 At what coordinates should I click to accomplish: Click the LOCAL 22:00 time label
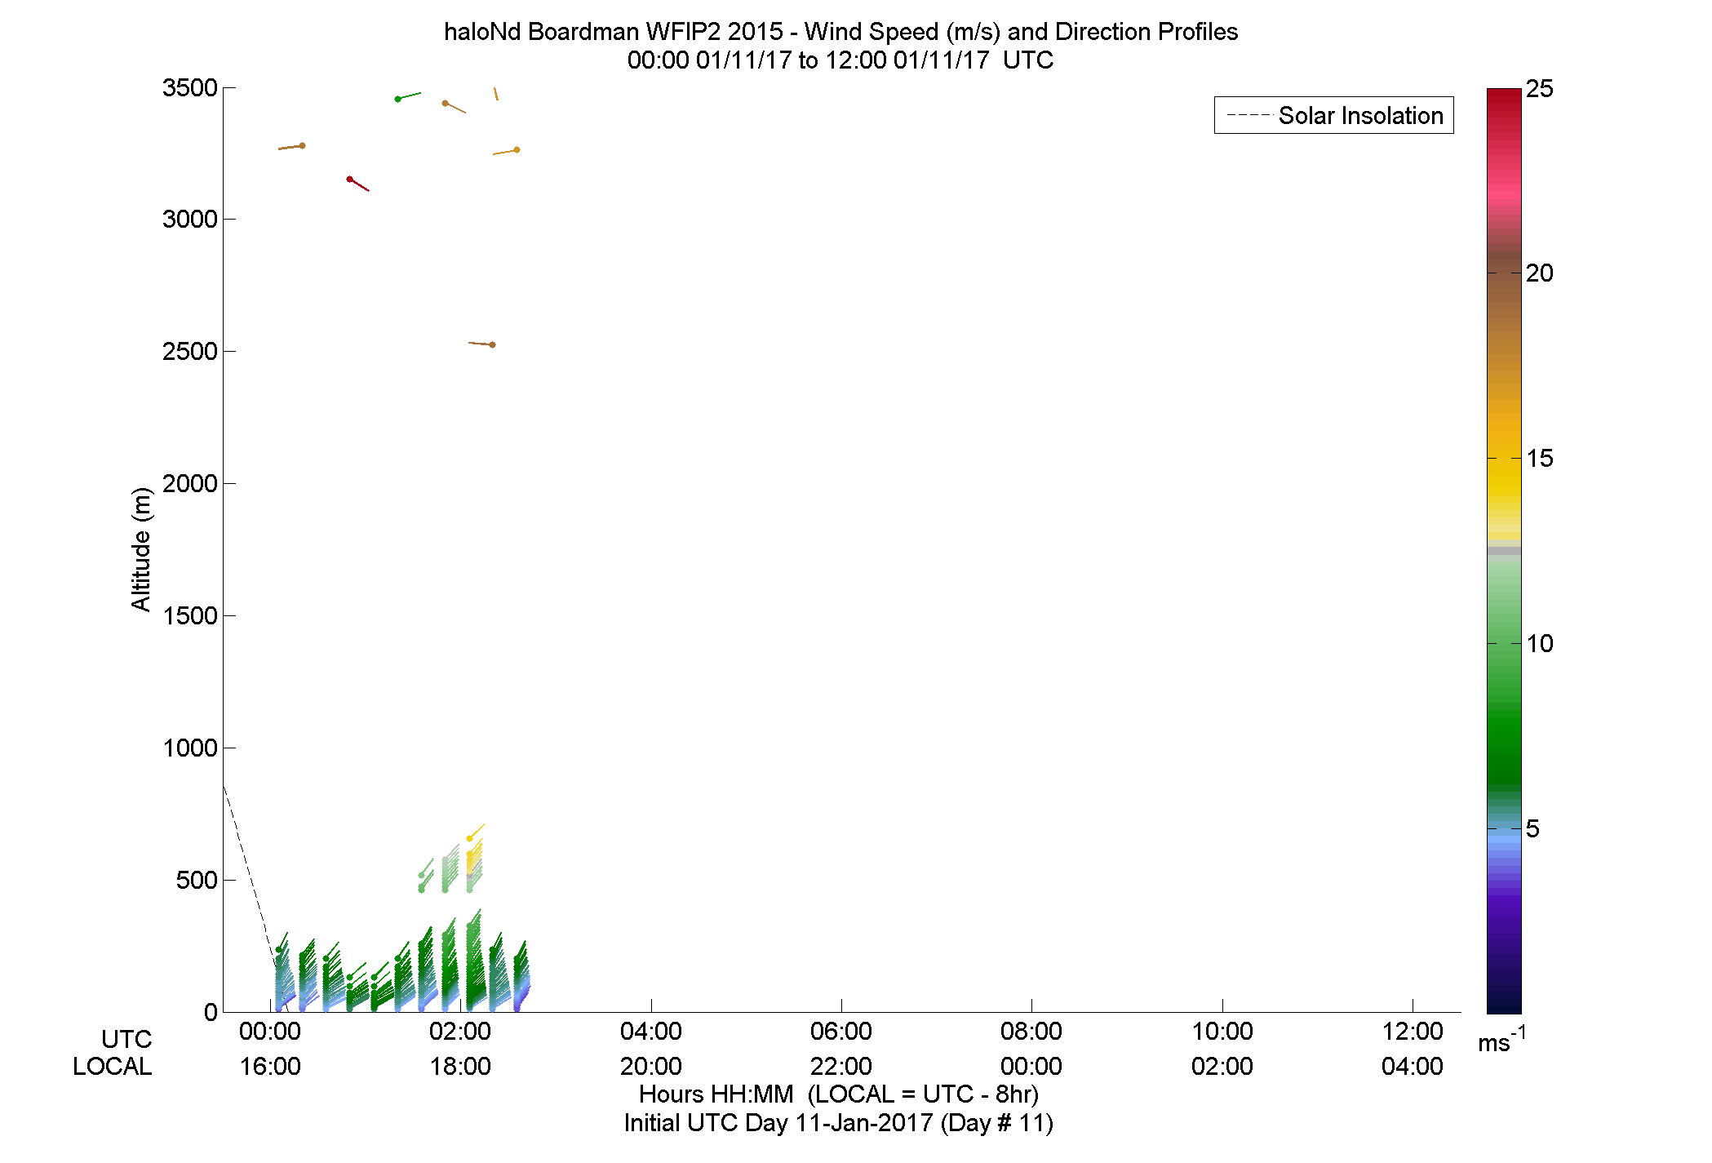point(841,1066)
